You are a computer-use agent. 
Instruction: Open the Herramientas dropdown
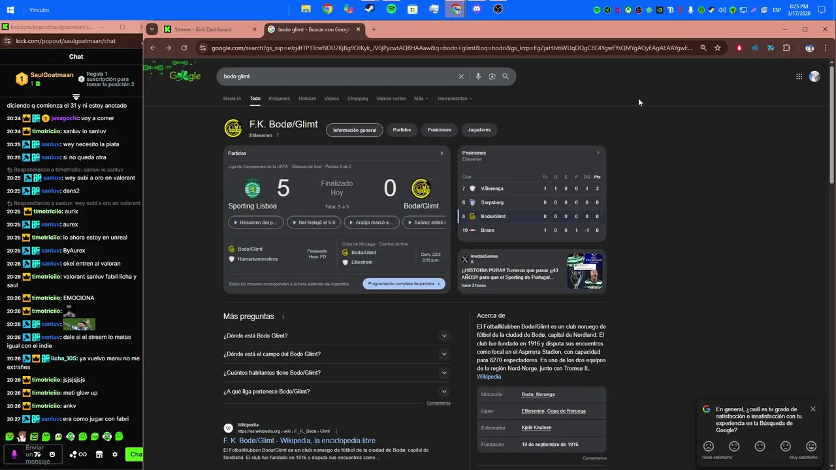tap(455, 99)
